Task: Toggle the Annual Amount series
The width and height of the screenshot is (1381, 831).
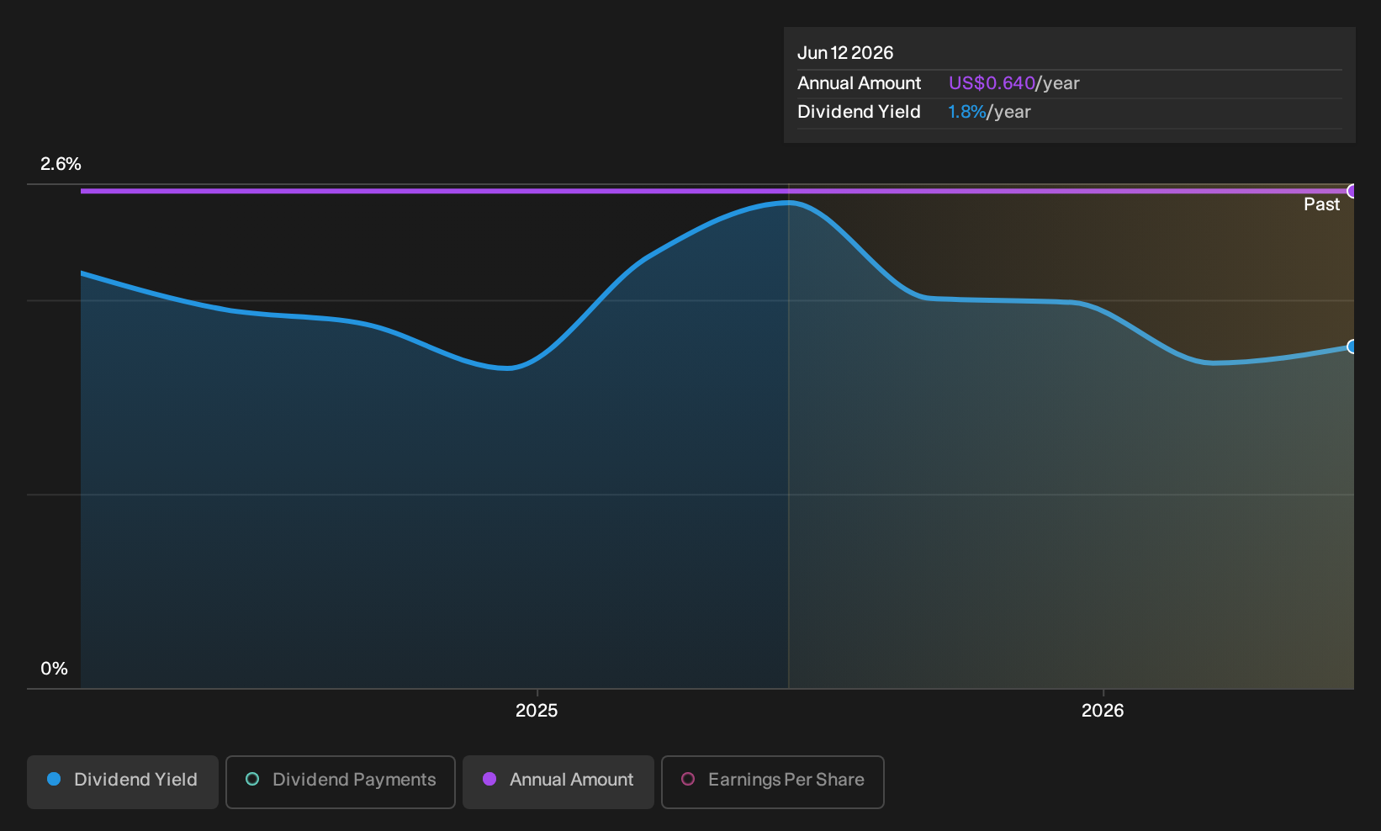Action: tap(558, 781)
